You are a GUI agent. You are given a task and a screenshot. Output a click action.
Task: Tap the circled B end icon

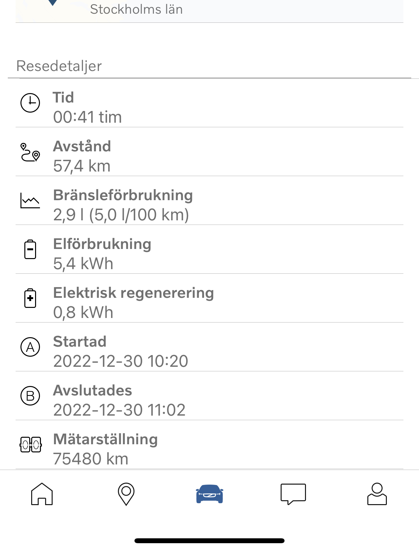[x=30, y=396]
